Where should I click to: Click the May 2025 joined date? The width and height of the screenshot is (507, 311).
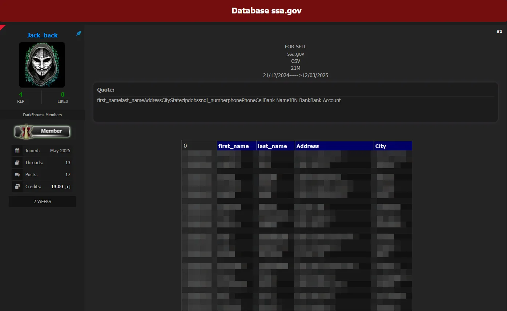pos(60,150)
